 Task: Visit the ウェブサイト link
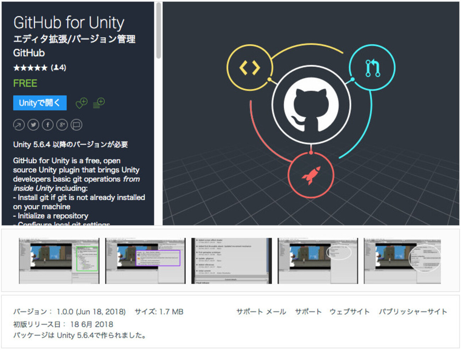[350, 312]
